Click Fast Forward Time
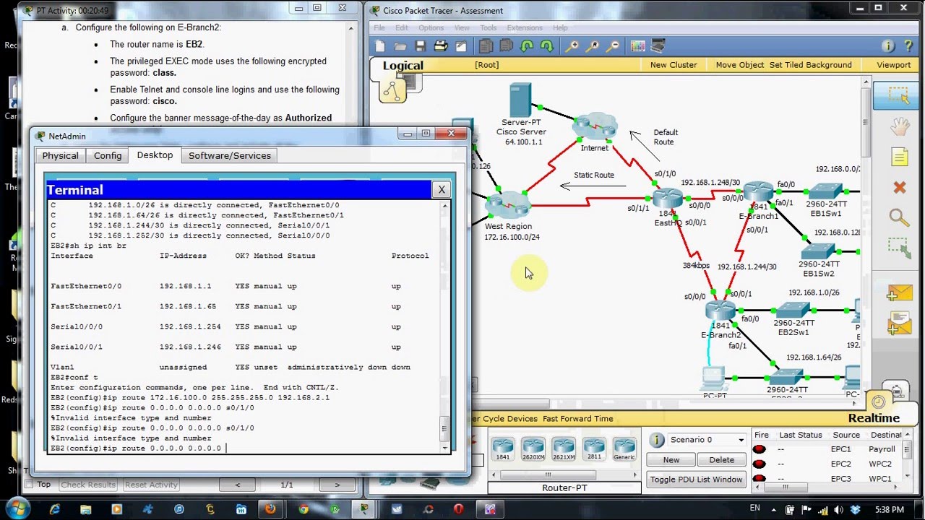 (577, 418)
